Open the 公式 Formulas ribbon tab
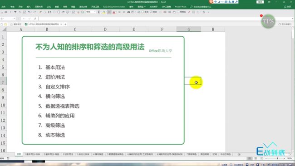Viewport: 295px width, 166px height. [49, 7]
